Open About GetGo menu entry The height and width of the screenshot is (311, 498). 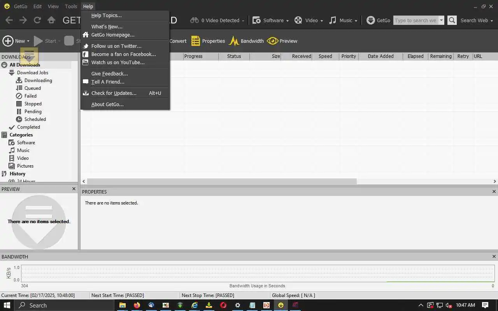(x=125, y=105)
